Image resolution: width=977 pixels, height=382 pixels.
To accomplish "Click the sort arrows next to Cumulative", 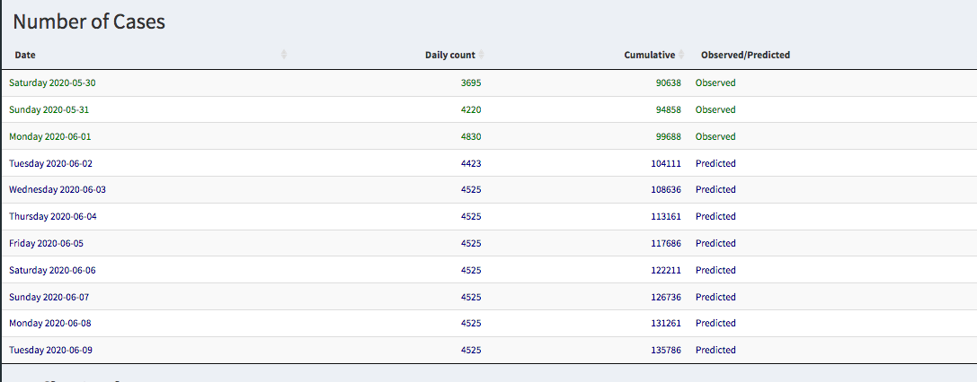I will (681, 55).
